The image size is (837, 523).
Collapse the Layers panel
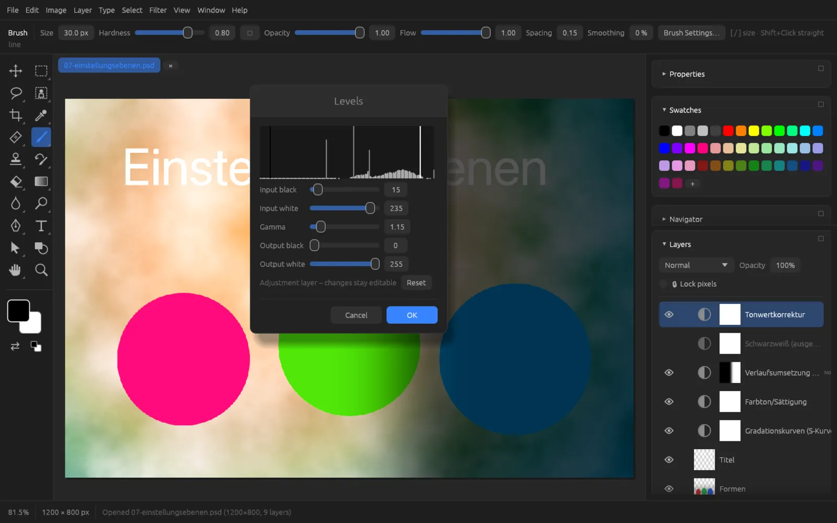pyautogui.click(x=664, y=244)
